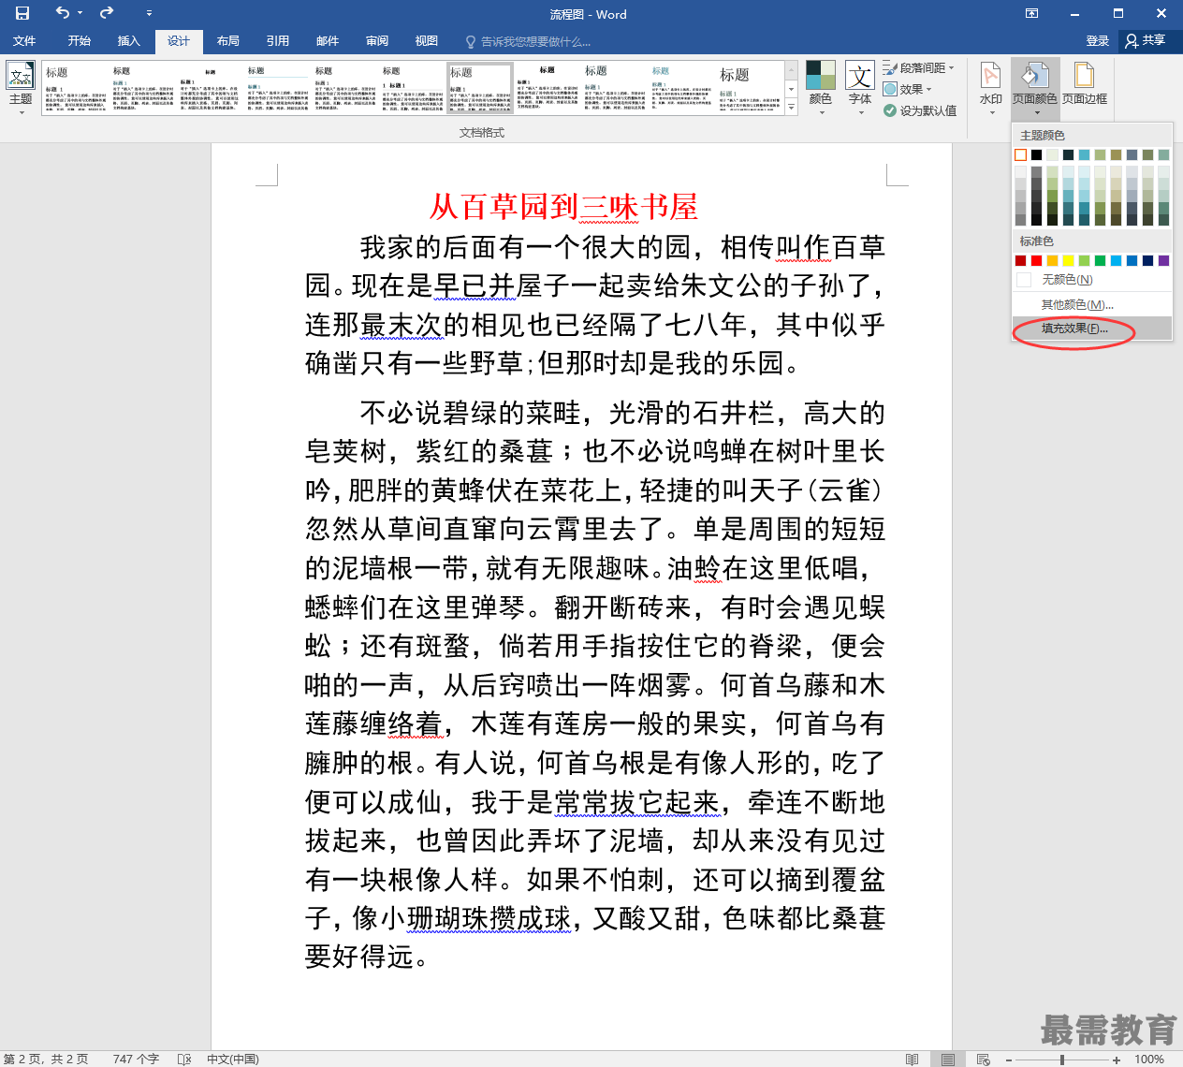
Task: Click the 100% zoom level
Action: coord(1149,1060)
